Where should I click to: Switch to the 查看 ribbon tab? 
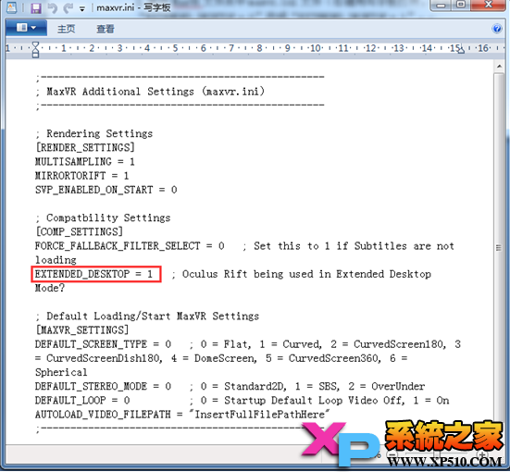point(106,29)
